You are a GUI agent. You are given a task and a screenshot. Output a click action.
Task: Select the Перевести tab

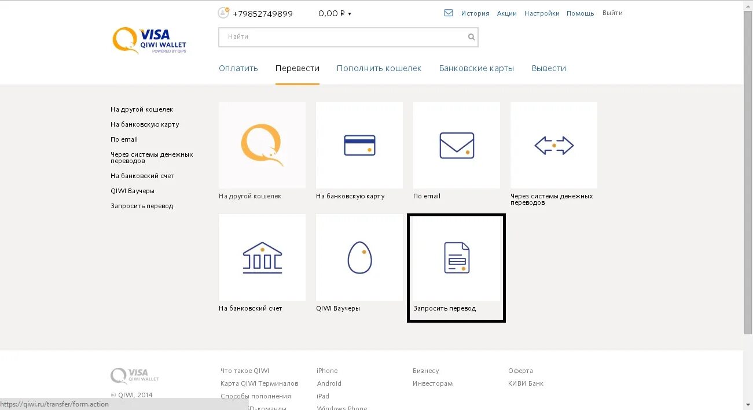click(297, 68)
